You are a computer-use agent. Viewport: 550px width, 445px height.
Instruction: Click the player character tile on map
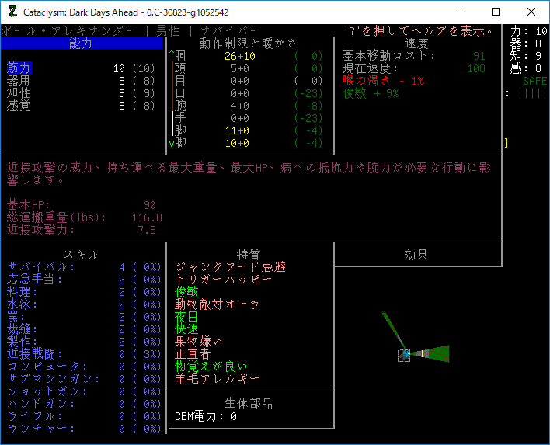pos(404,355)
